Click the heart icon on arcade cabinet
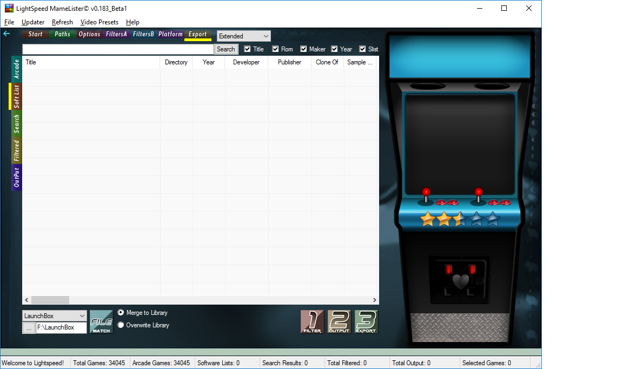Screen dimensions: 623x369 pos(461,281)
